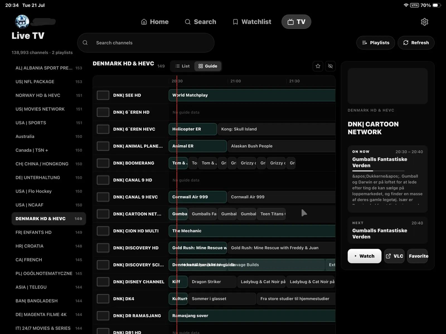Select Alaskan Bush People program
Image resolution: width=446 pixels, height=334 pixels.
click(x=282, y=146)
